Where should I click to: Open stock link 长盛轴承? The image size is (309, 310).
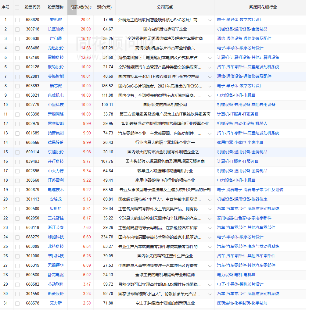click(56, 29)
